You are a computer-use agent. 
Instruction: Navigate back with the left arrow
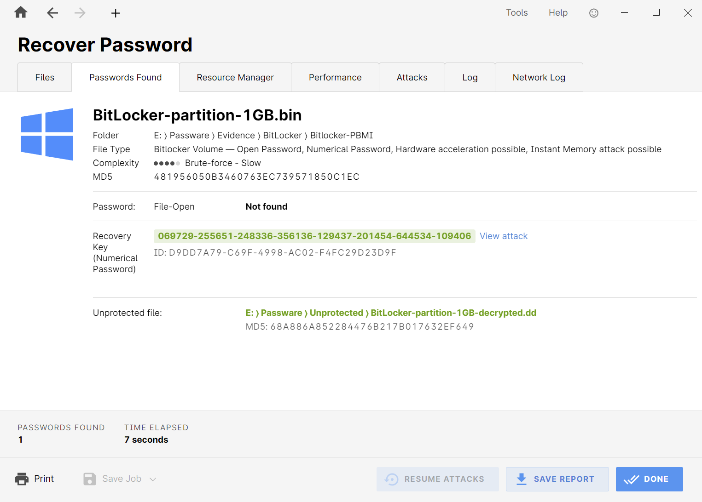(x=52, y=13)
